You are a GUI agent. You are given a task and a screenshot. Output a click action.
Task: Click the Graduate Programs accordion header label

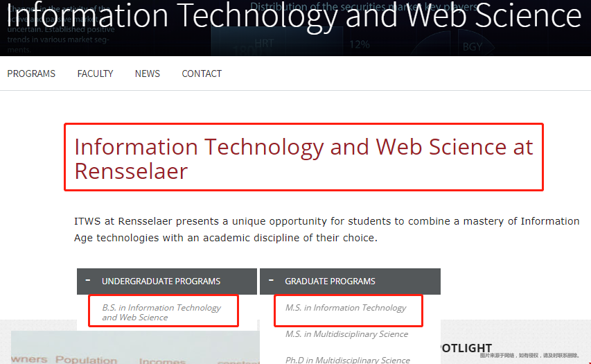(330, 281)
